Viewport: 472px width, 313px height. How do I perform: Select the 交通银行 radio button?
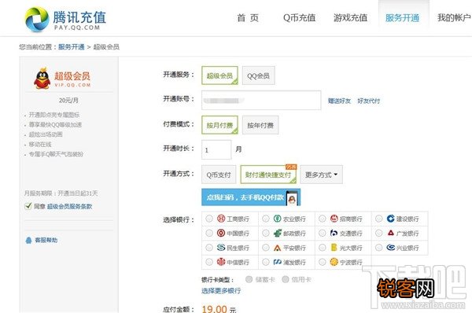[322, 233]
